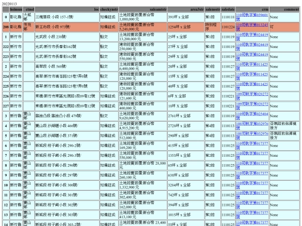This screenshot has width=302, height=226.
Task: Open the 028272 case link in row 226
Action: tap(252, 96)
